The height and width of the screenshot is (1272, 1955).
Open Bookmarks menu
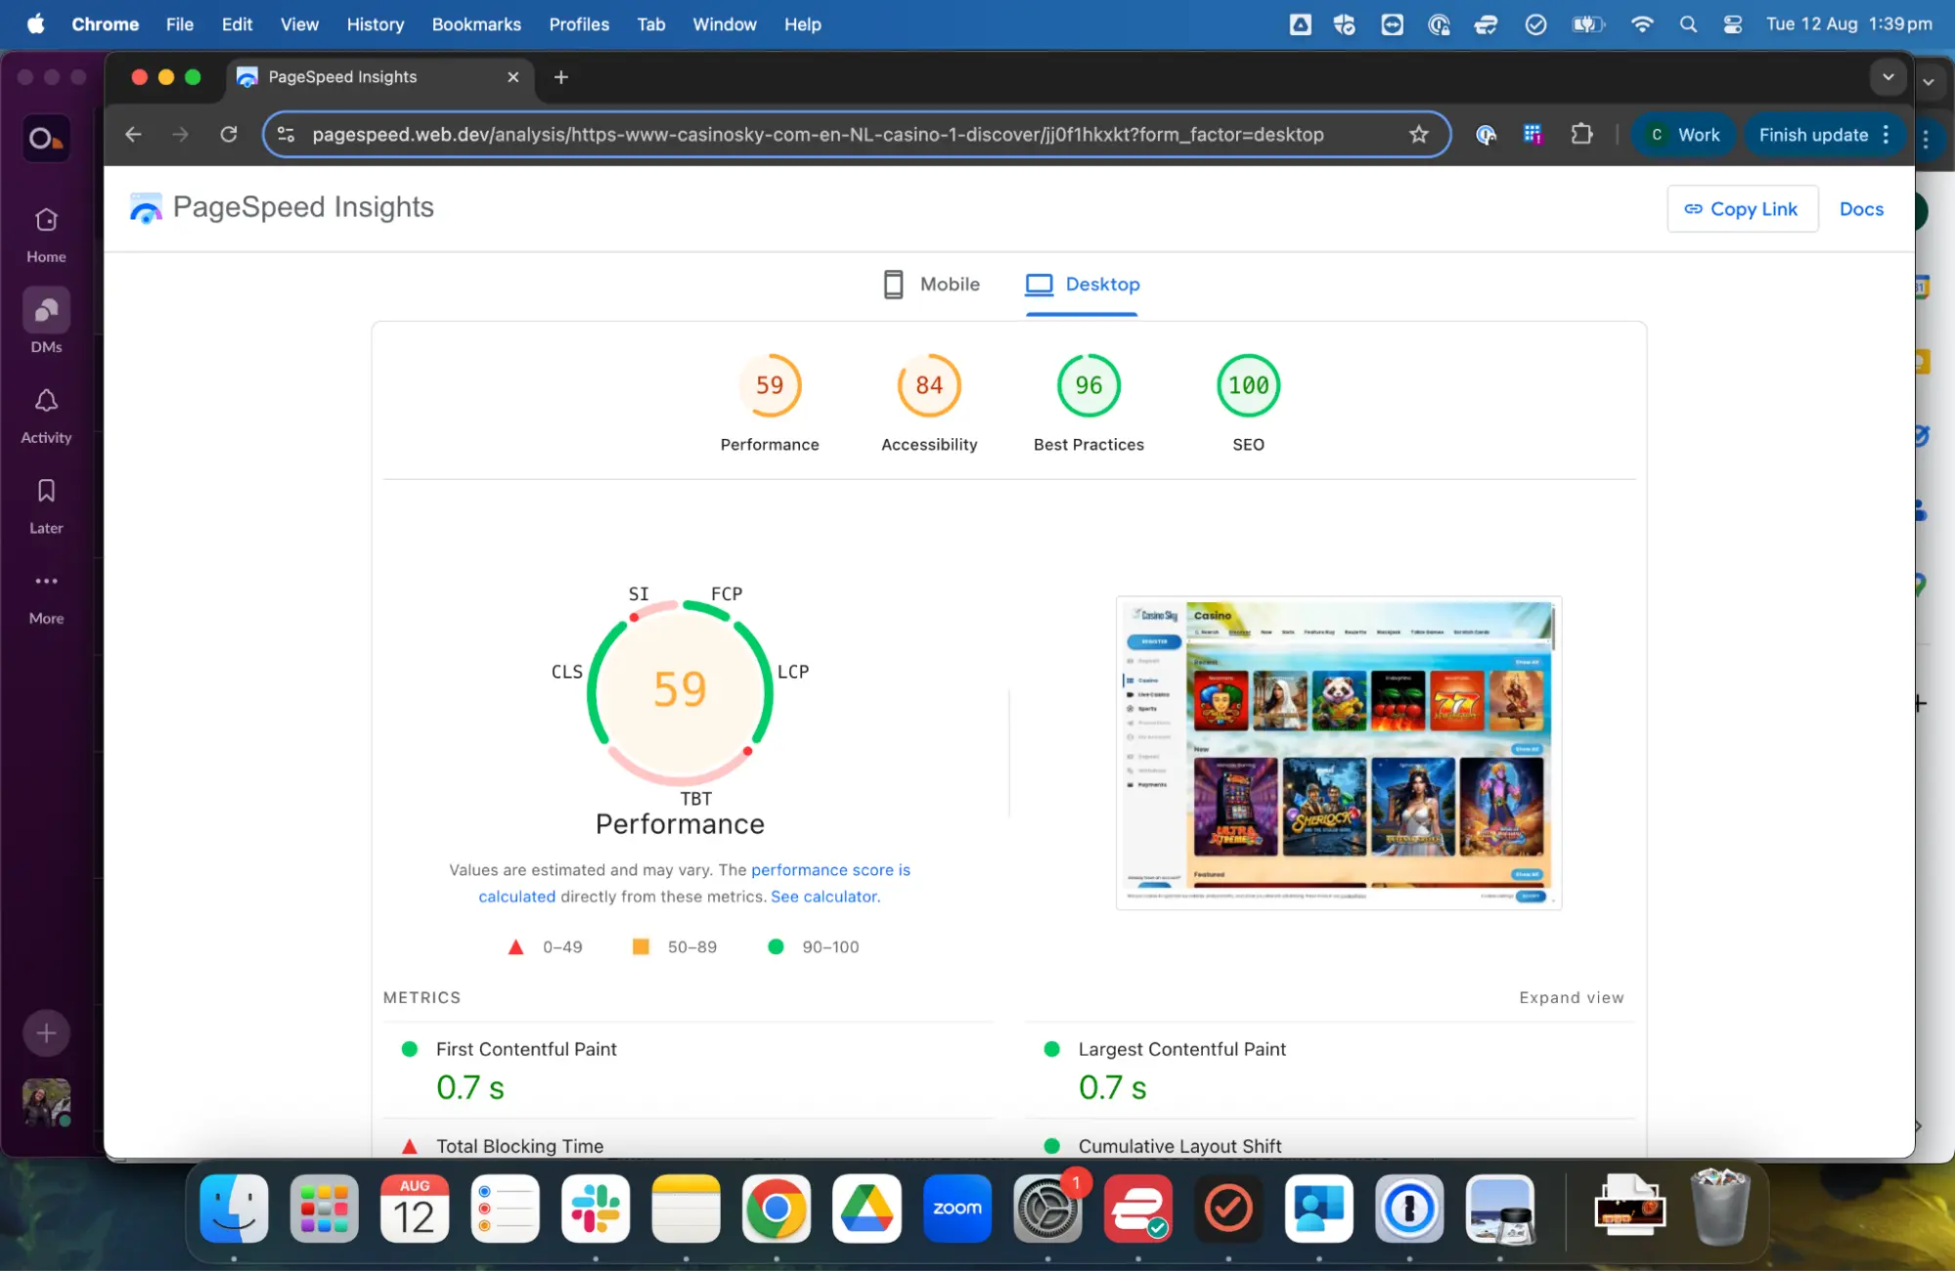click(x=476, y=24)
